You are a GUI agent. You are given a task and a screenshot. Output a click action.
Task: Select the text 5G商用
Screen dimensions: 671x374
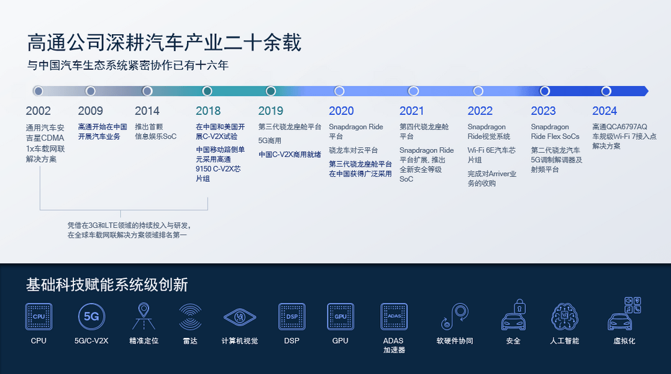pos(270,141)
